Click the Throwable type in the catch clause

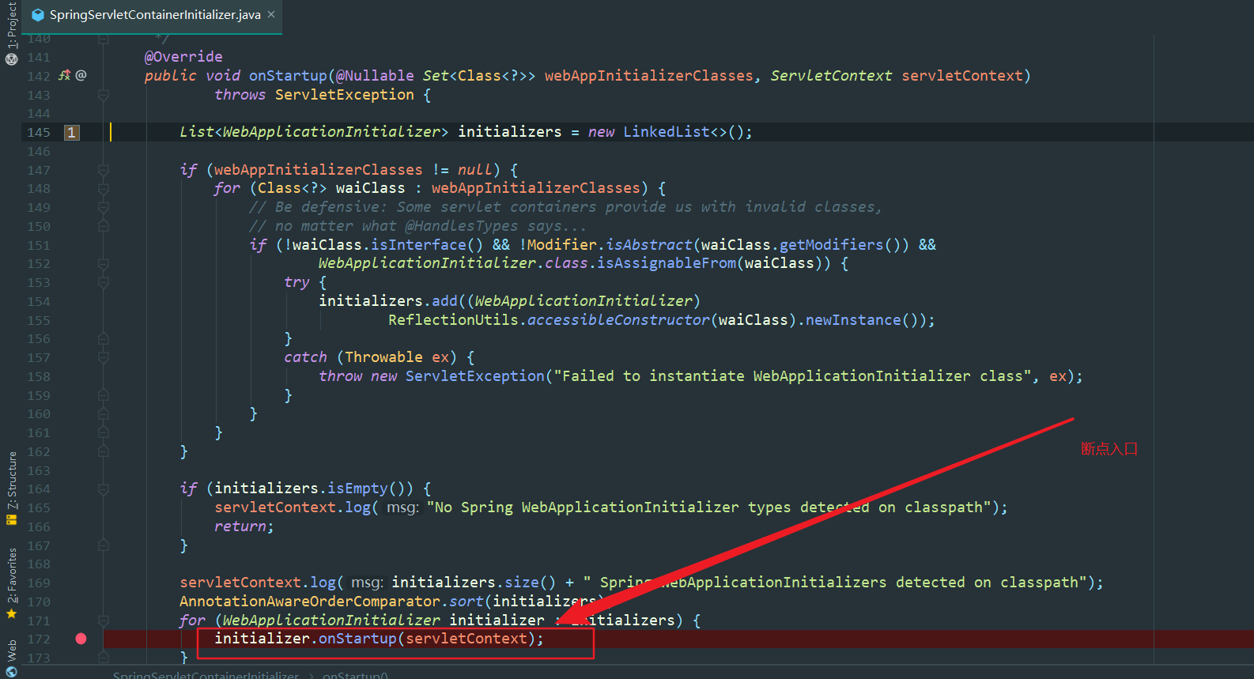[x=383, y=357]
